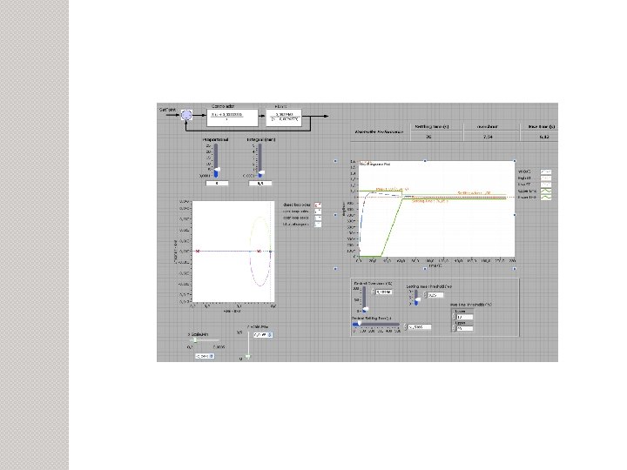Screen dimensions: 627x470
Task: Click the Desired Settling Time numeric input
Action: 420,327
